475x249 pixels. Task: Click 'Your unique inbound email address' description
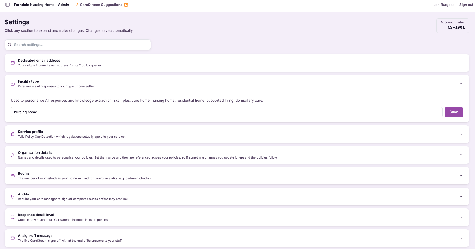pos(60,65)
